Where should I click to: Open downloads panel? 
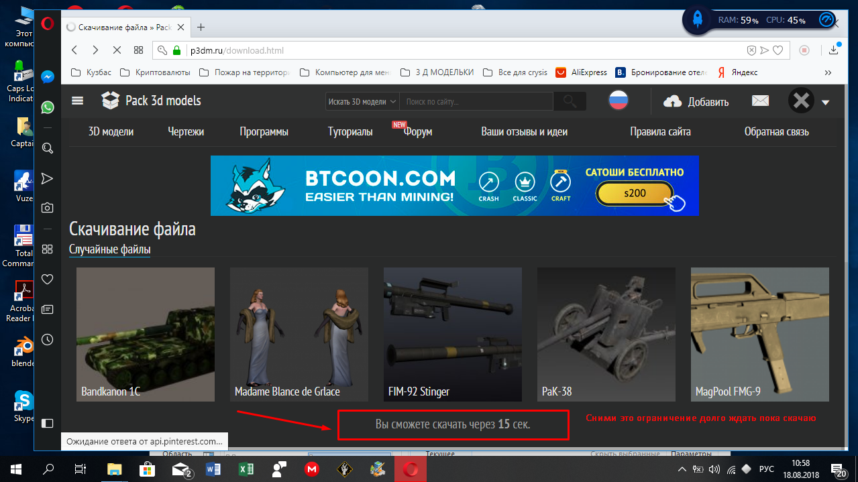(x=834, y=50)
